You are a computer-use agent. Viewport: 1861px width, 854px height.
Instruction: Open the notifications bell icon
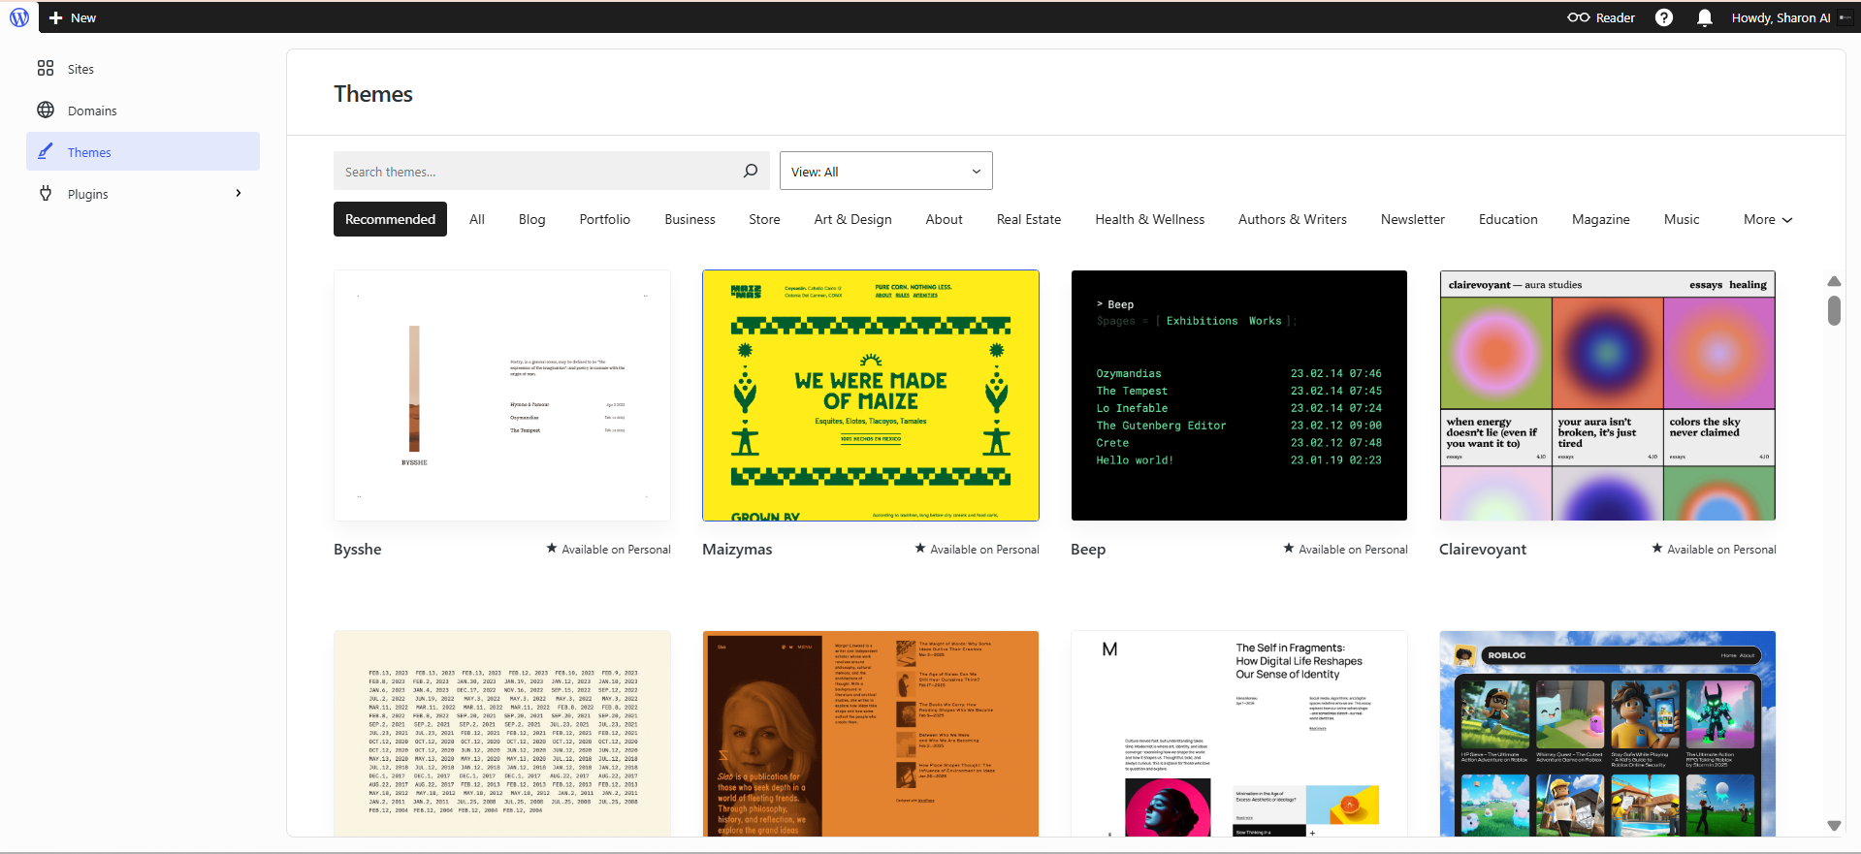click(1704, 17)
